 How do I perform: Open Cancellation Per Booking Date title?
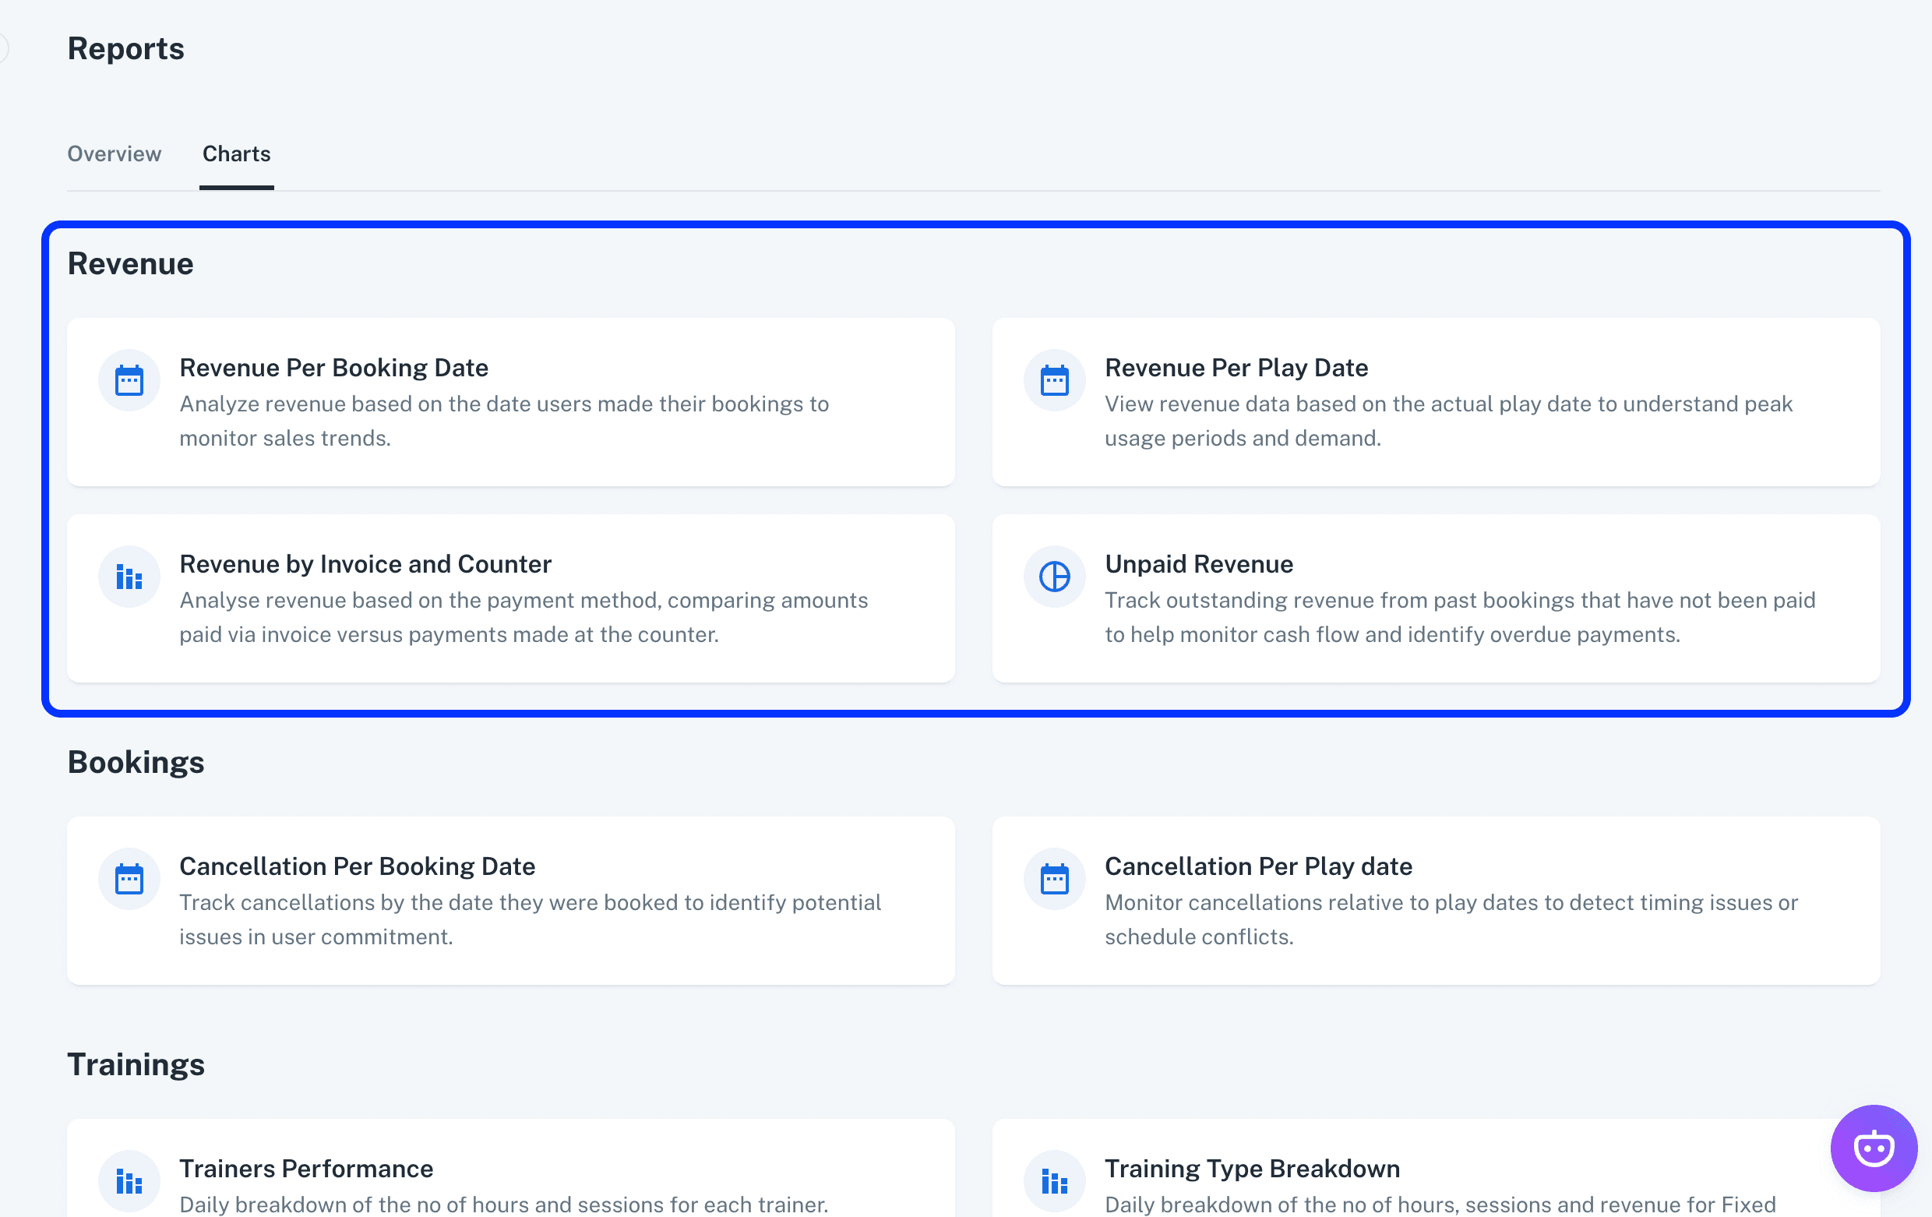(x=357, y=866)
